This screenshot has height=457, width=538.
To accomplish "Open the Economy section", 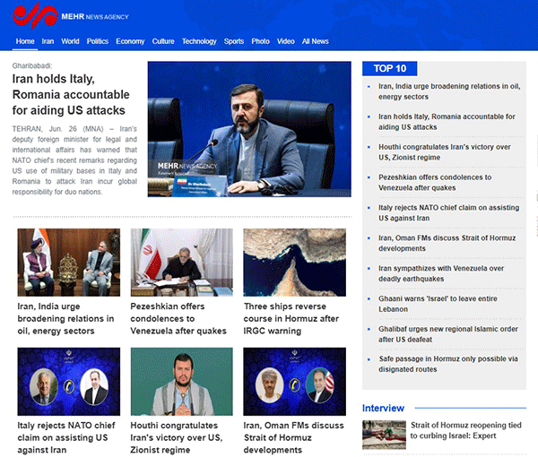I will tap(130, 41).
